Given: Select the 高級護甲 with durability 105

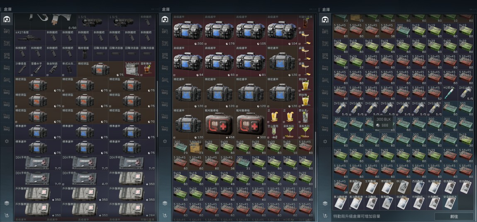Looking at the screenshot, I should click(251, 30).
